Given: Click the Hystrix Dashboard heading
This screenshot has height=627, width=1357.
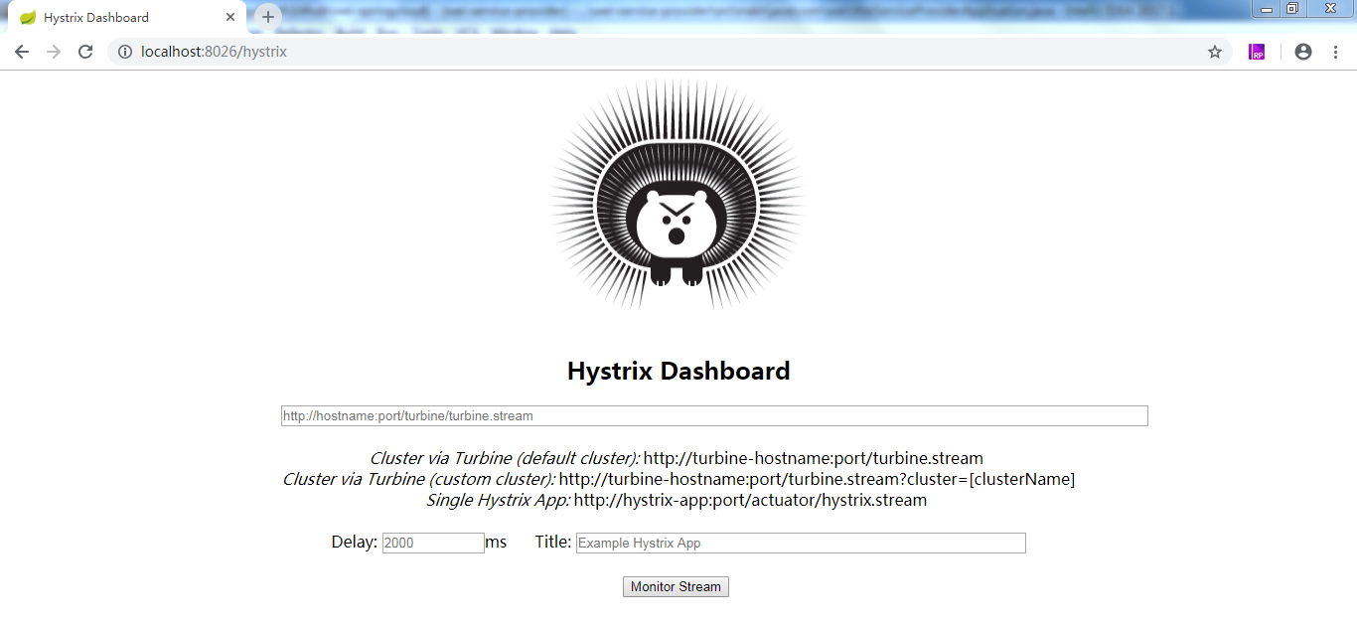Looking at the screenshot, I should [x=678, y=372].
